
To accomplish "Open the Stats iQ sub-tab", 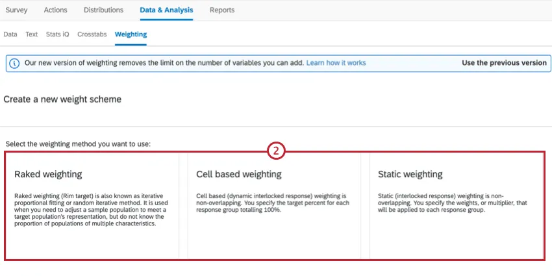I will point(57,34).
